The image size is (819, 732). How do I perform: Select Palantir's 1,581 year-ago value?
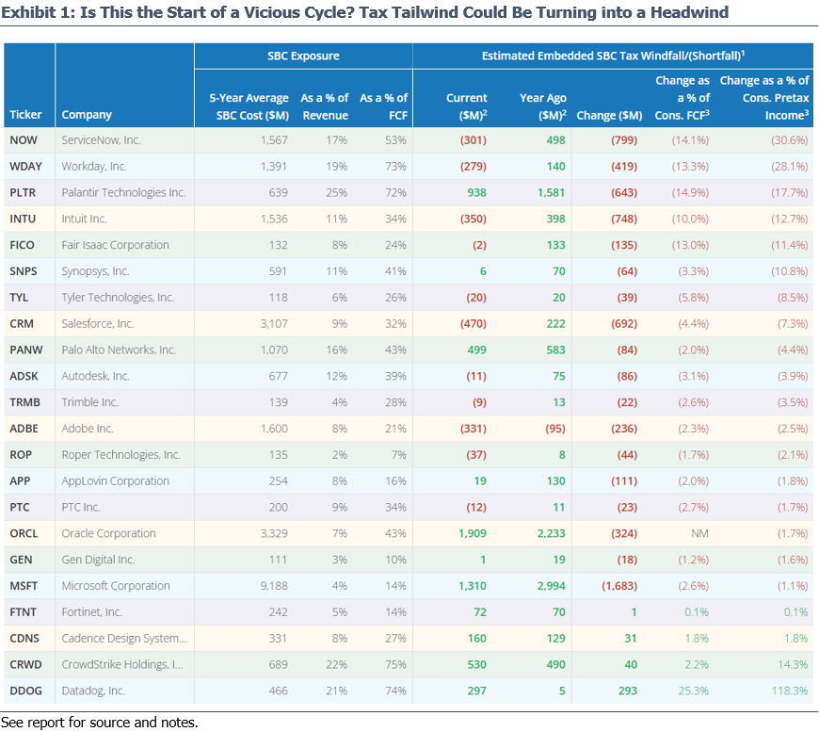[x=551, y=192]
